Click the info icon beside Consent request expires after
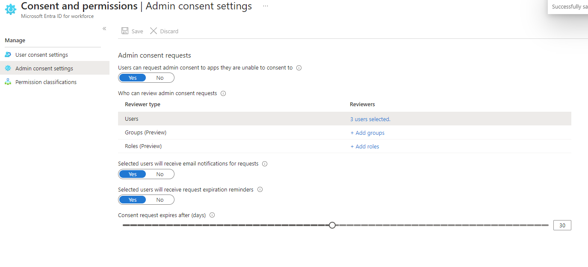 point(212,215)
